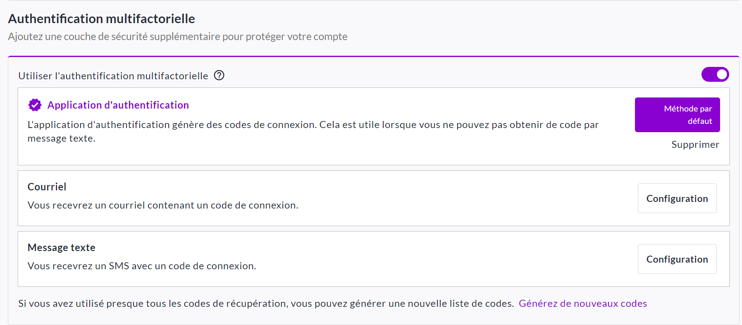Click the purple verified badge icon
This screenshot has width=742, height=325.
click(35, 105)
